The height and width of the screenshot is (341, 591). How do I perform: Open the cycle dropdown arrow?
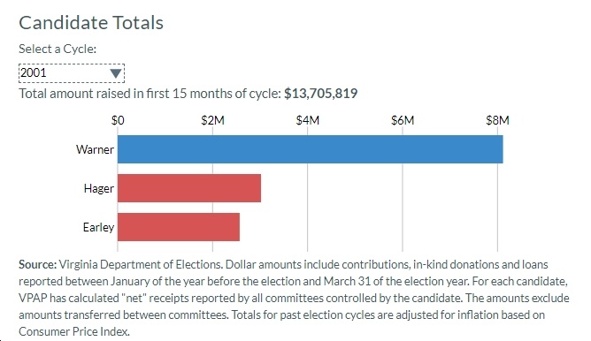116,73
